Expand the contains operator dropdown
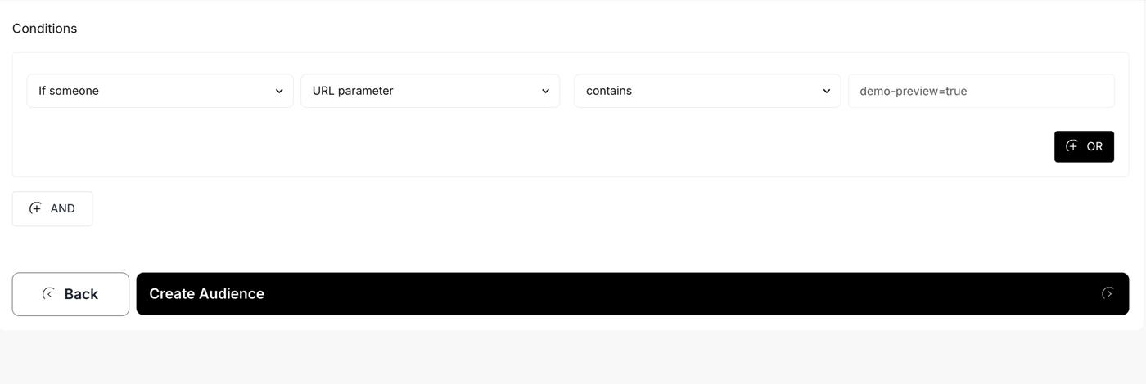 [x=707, y=91]
